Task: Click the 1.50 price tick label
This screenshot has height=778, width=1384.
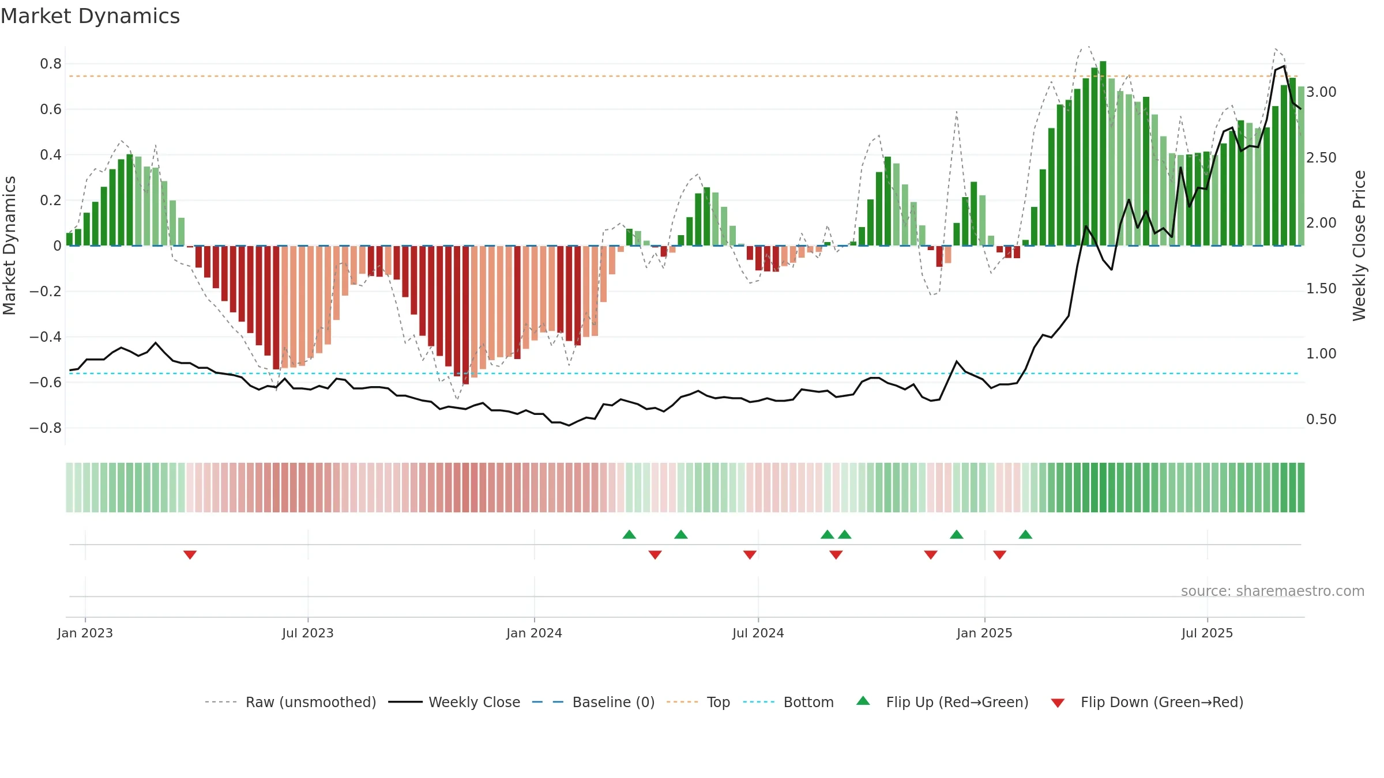Action: (1321, 289)
